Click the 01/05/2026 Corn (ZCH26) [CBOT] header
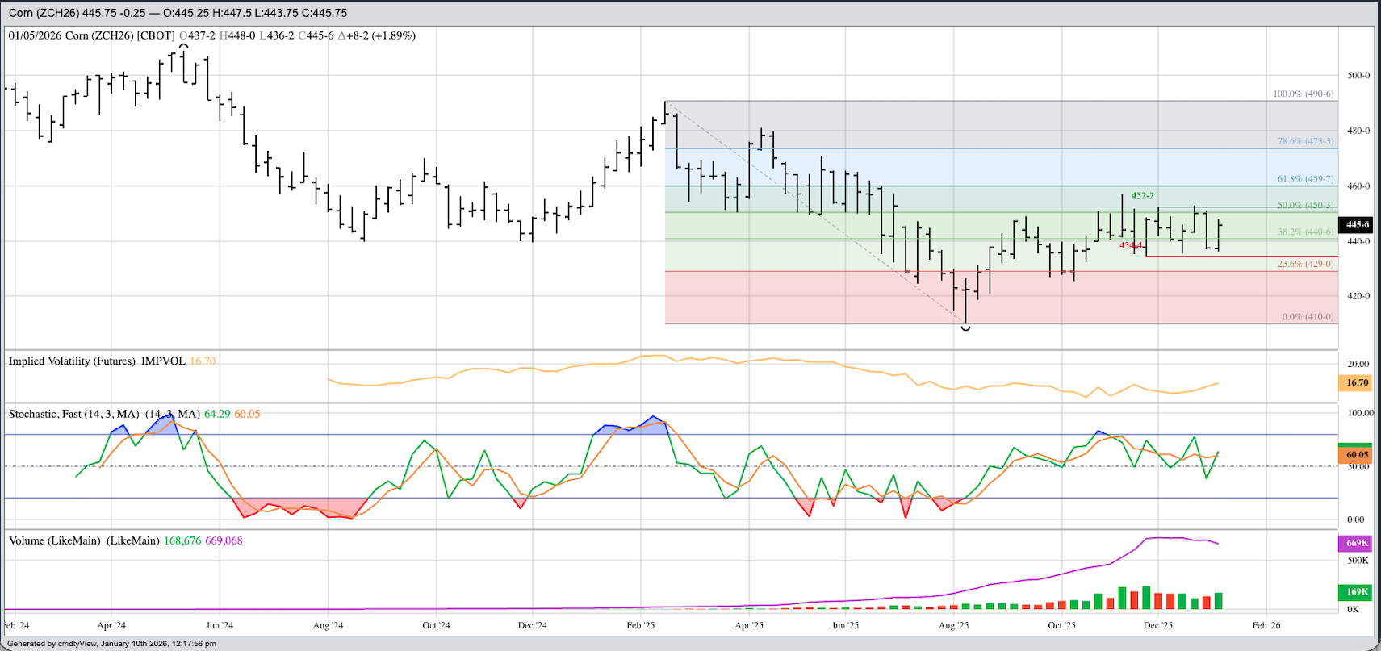Viewport: 1381px width, 651px height. pyautogui.click(x=91, y=35)
